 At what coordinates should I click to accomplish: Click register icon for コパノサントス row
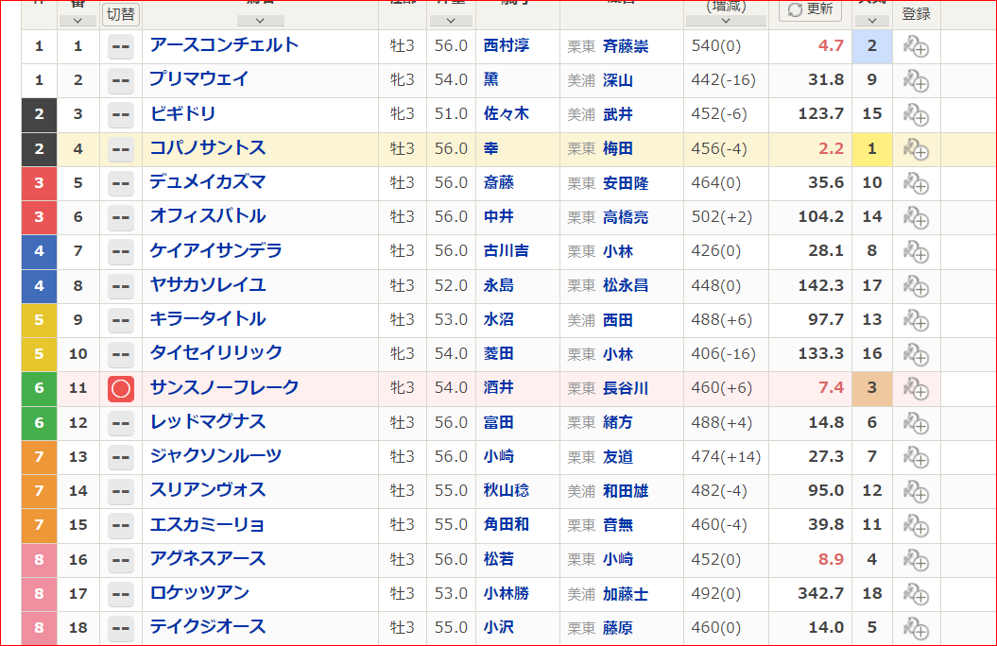916,149
